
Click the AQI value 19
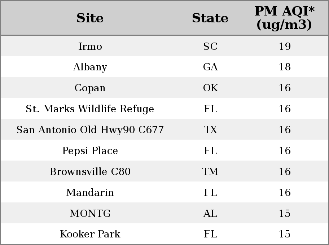285,46
